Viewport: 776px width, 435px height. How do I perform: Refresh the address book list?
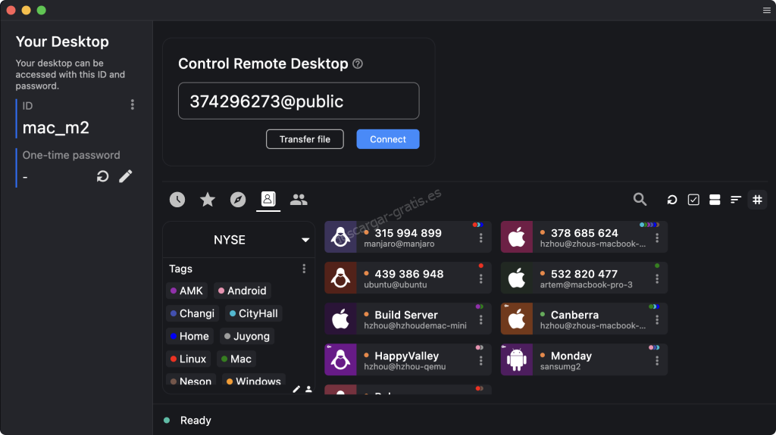[671, 200]
